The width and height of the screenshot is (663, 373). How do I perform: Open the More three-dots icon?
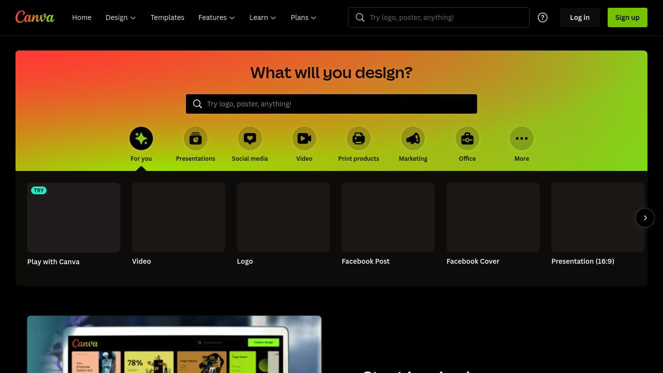click(522, 138)
